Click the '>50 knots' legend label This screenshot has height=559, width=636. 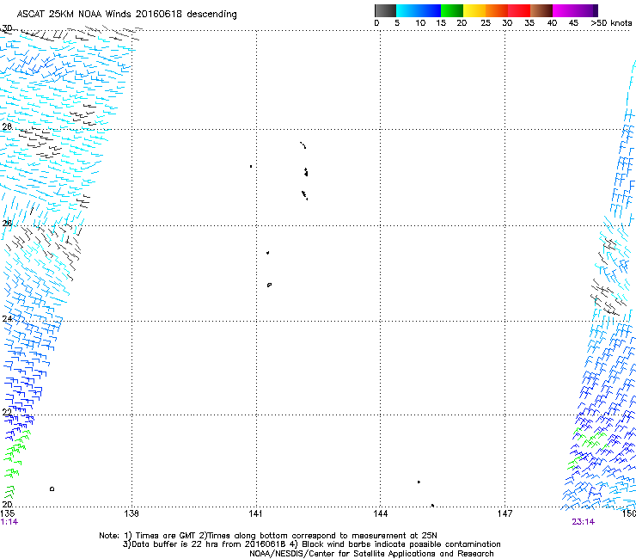(611, 23)
